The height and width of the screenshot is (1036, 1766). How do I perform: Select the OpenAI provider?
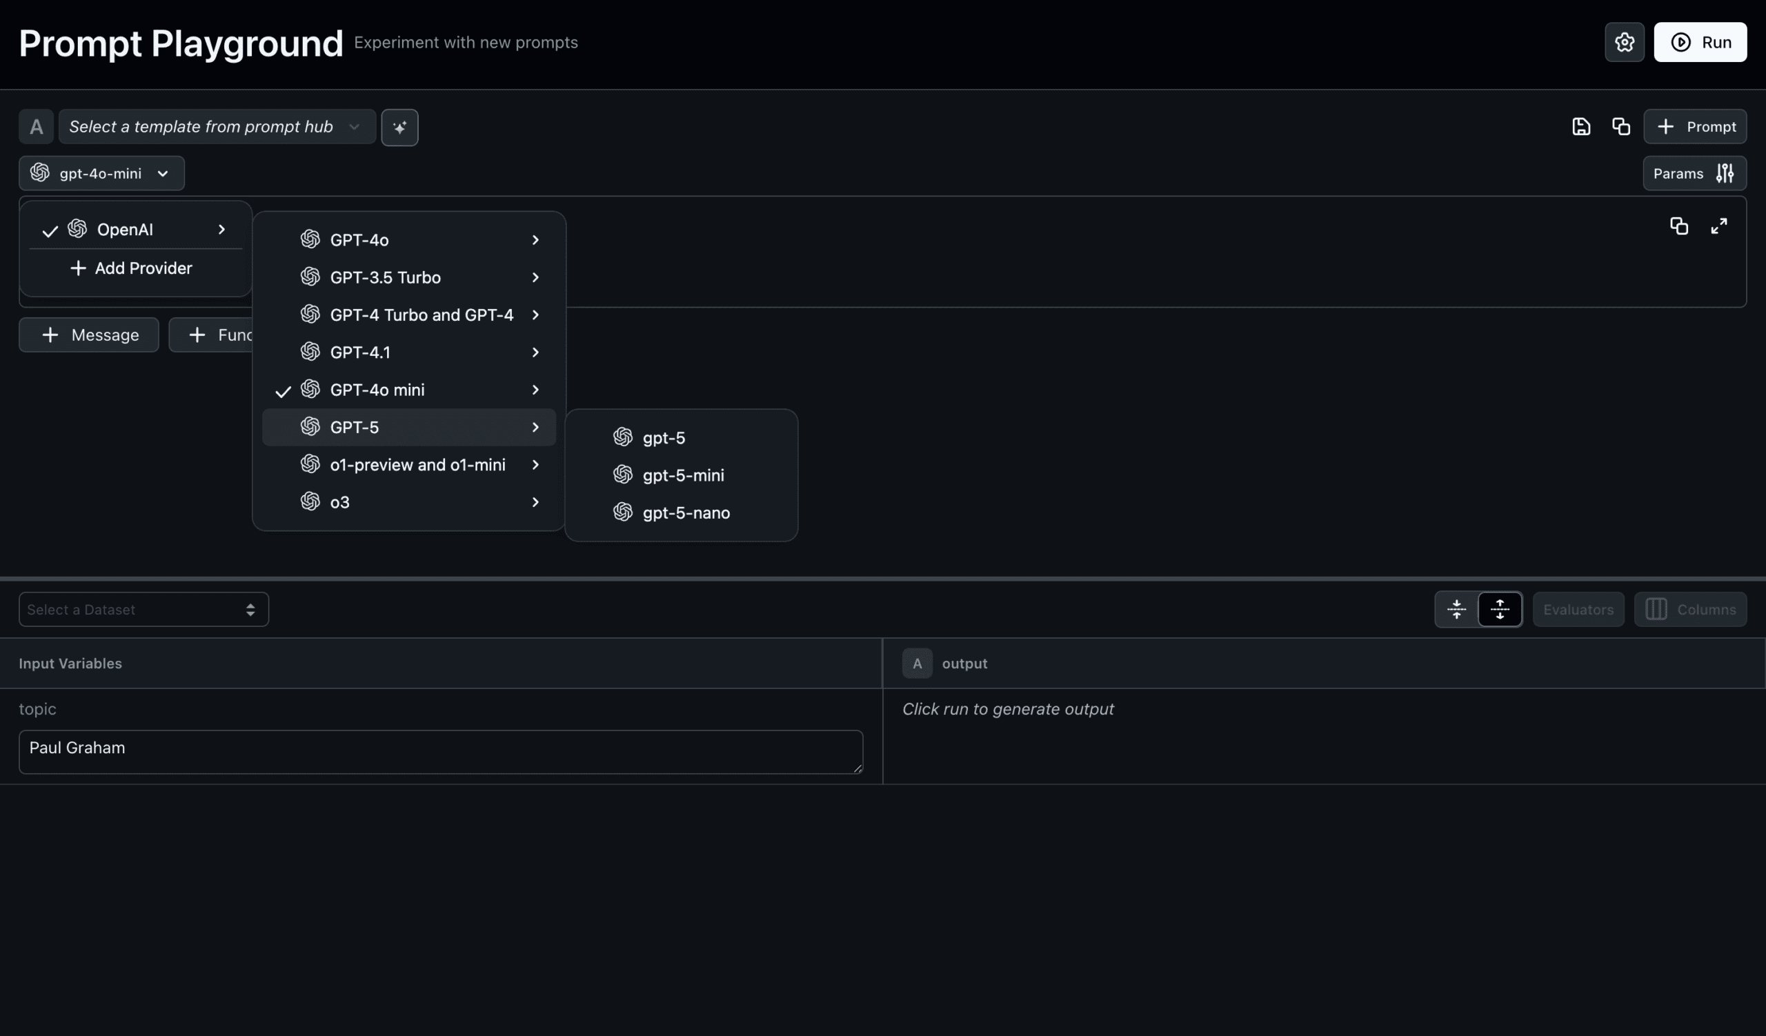pyautogui.click(x=135, y=230)
